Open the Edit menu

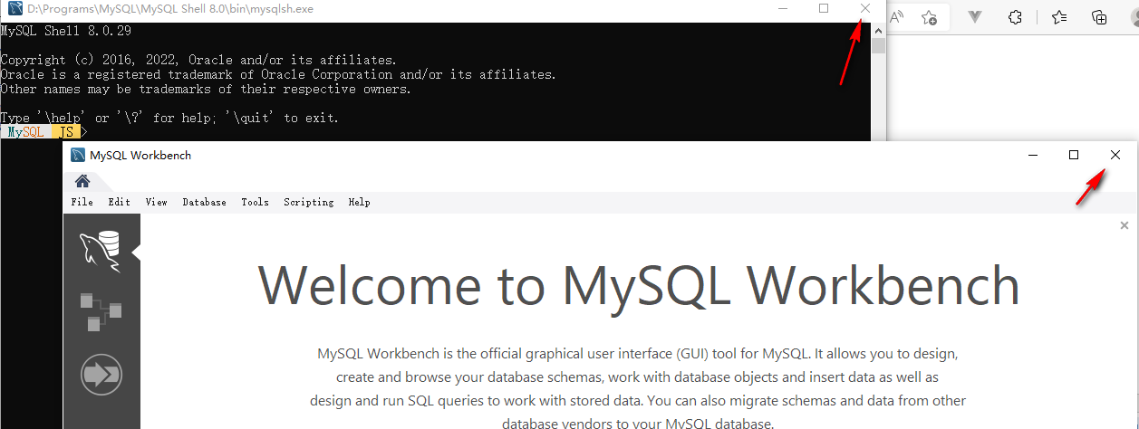[x=119, y=202]
